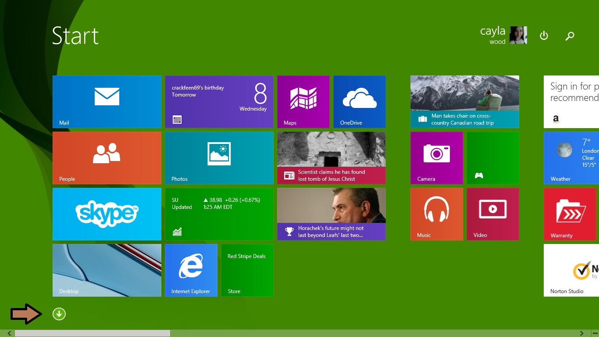
Task: Launch the Maps tile
Action: point(303,102)
